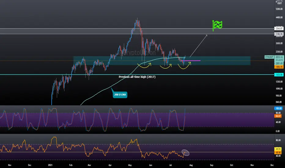Click the Apr label on the time axis
Viewport: 285px width, 168px height.
[110, 165]
